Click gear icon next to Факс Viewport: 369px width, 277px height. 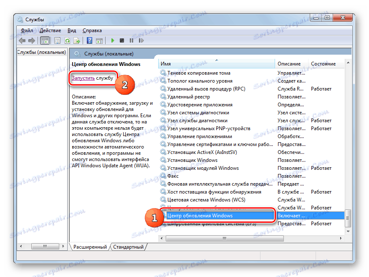(163, 176)
